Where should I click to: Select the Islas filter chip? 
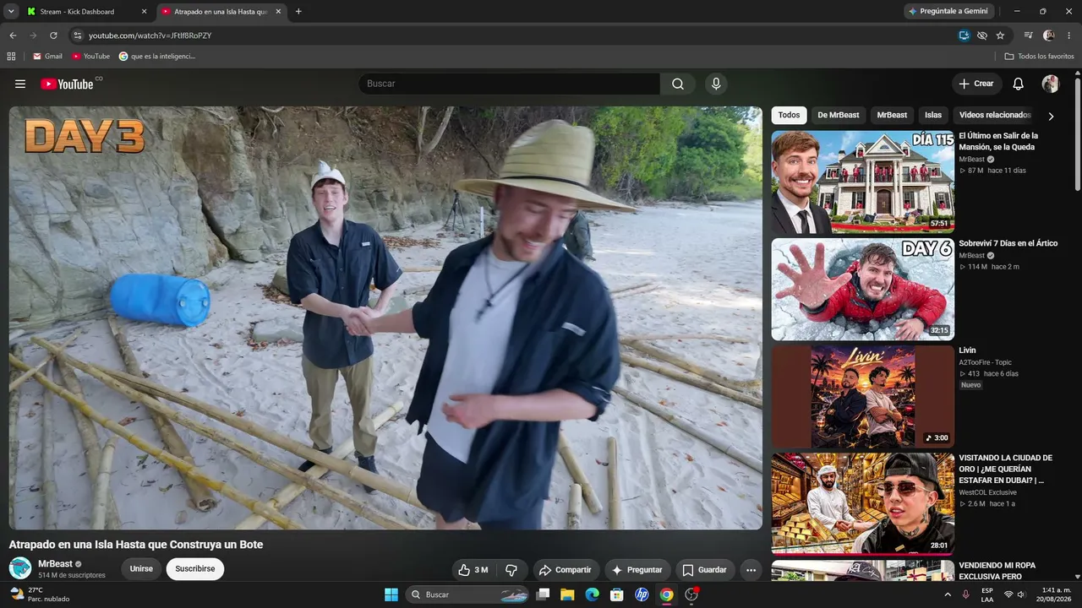coord(933,115)
